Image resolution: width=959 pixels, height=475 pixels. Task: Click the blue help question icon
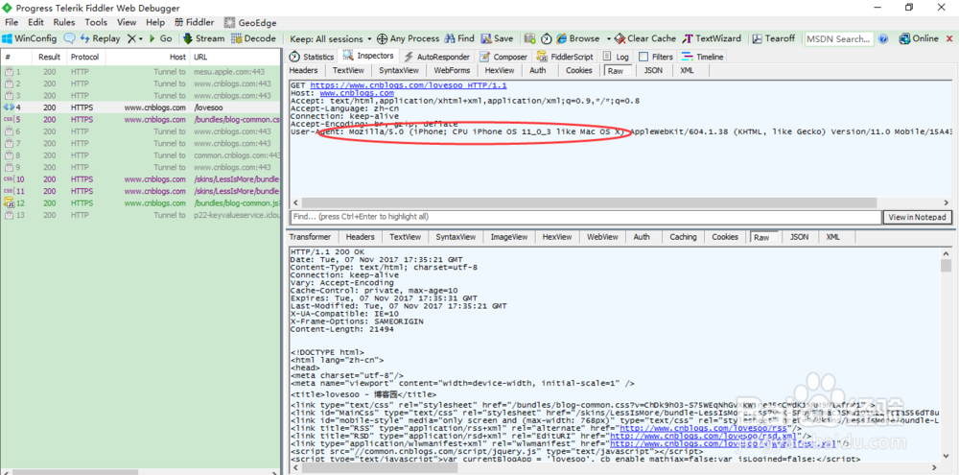coord(883,38)
